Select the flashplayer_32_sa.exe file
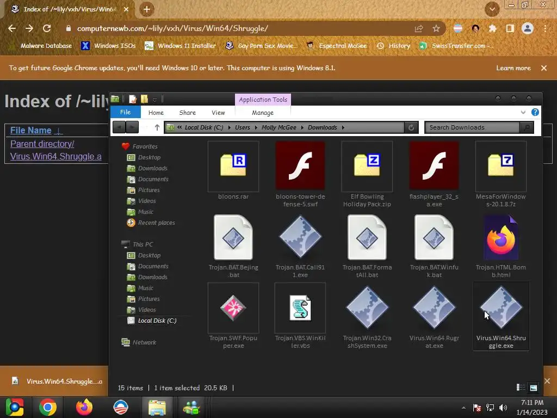557x418 pixels. click(x=434, y=174)
